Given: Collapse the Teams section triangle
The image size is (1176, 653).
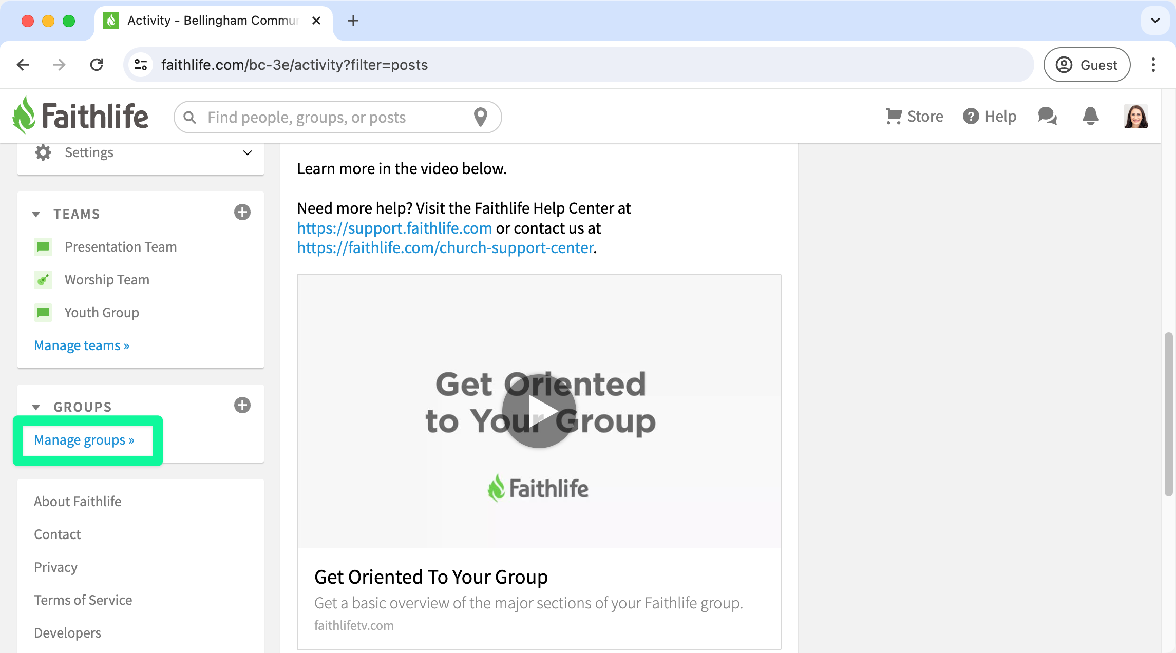Looking at the screenshot, I should coord(36,214).
